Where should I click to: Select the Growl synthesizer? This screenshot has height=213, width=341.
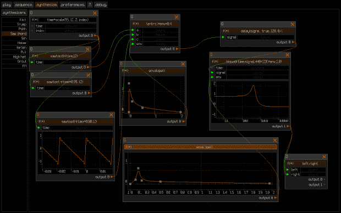[x=14, y=61]
